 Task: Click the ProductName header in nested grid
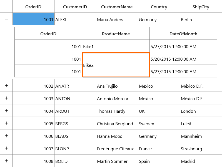click(116, 34)
